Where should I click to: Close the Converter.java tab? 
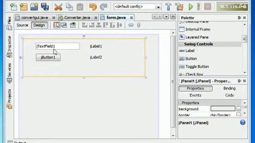pos(96,17)
